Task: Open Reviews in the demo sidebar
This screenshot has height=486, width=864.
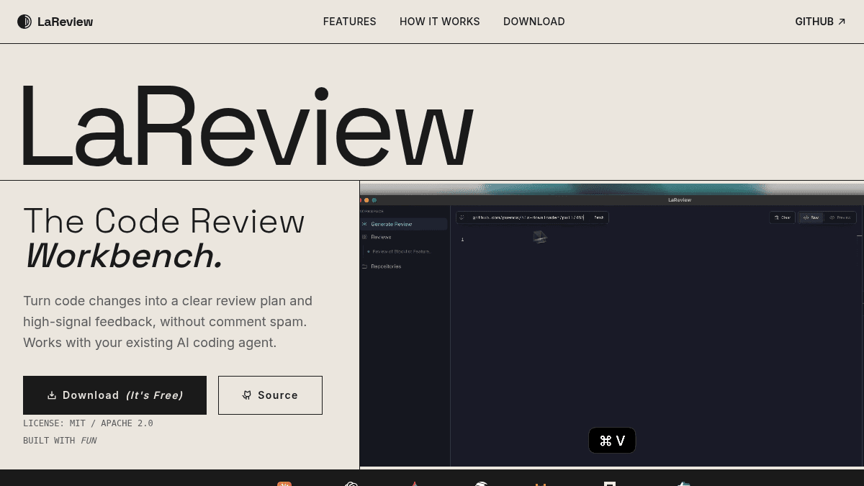Action: click(381, 237)
